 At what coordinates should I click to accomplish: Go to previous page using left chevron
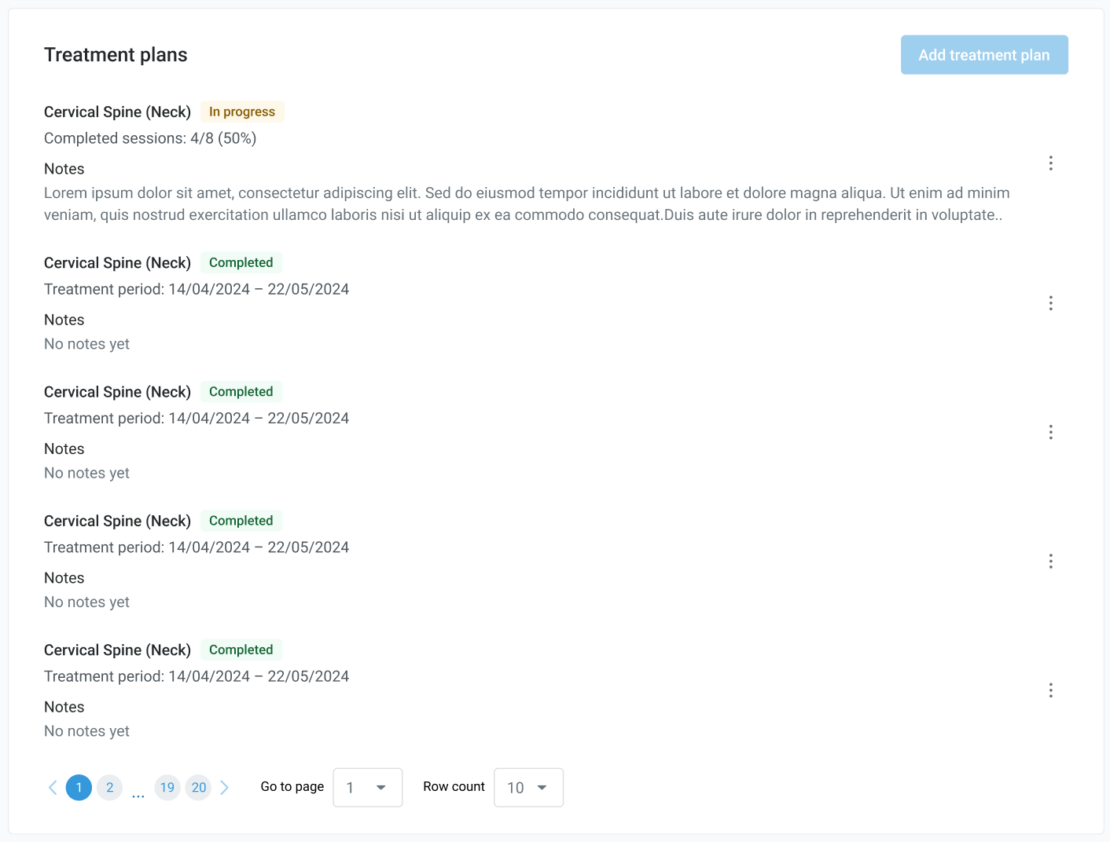tap(53, 787)
